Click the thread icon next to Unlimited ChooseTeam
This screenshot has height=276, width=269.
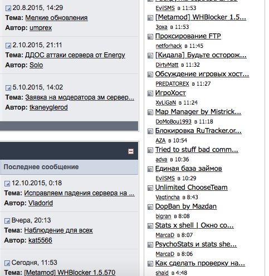[150, 188]
